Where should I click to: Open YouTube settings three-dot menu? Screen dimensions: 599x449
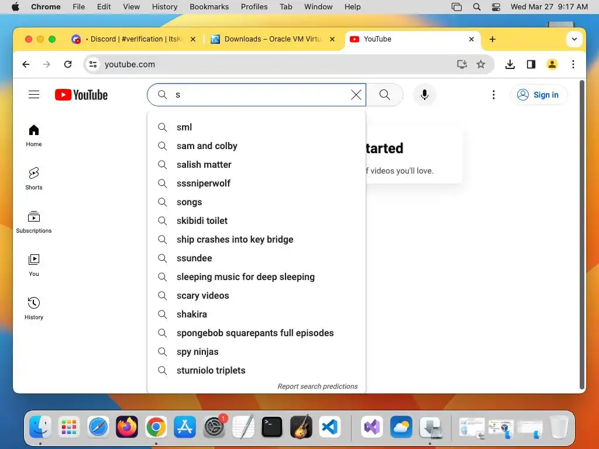tap(494, 95)
